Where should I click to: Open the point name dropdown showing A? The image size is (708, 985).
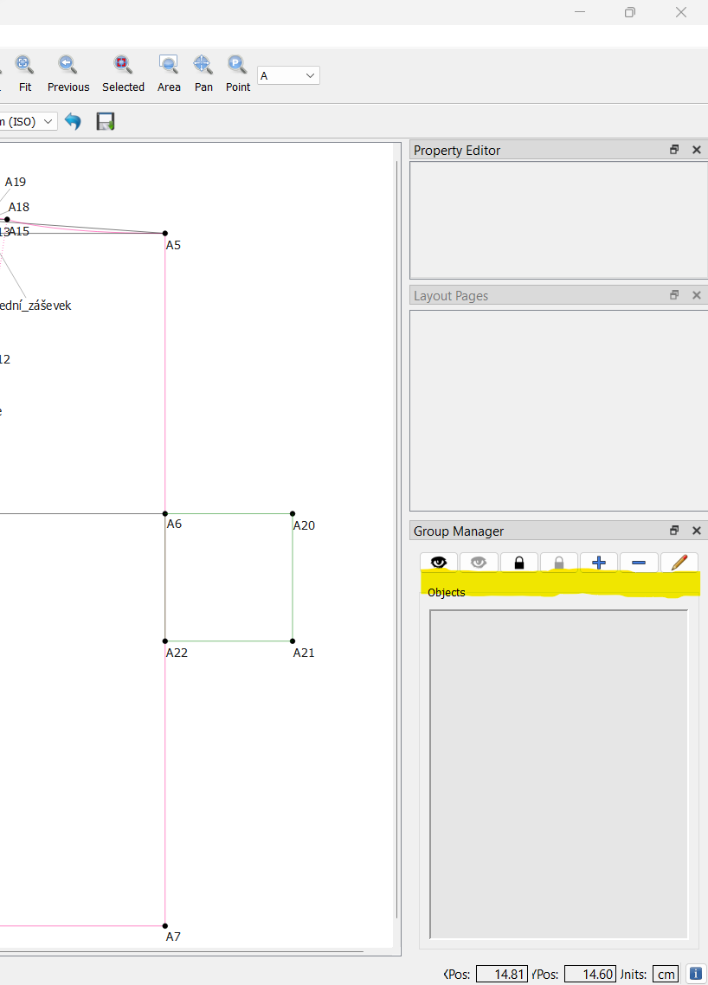288,76
